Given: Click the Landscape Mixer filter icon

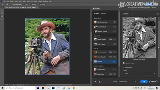Looking at the screenshot, I should 95,39.
